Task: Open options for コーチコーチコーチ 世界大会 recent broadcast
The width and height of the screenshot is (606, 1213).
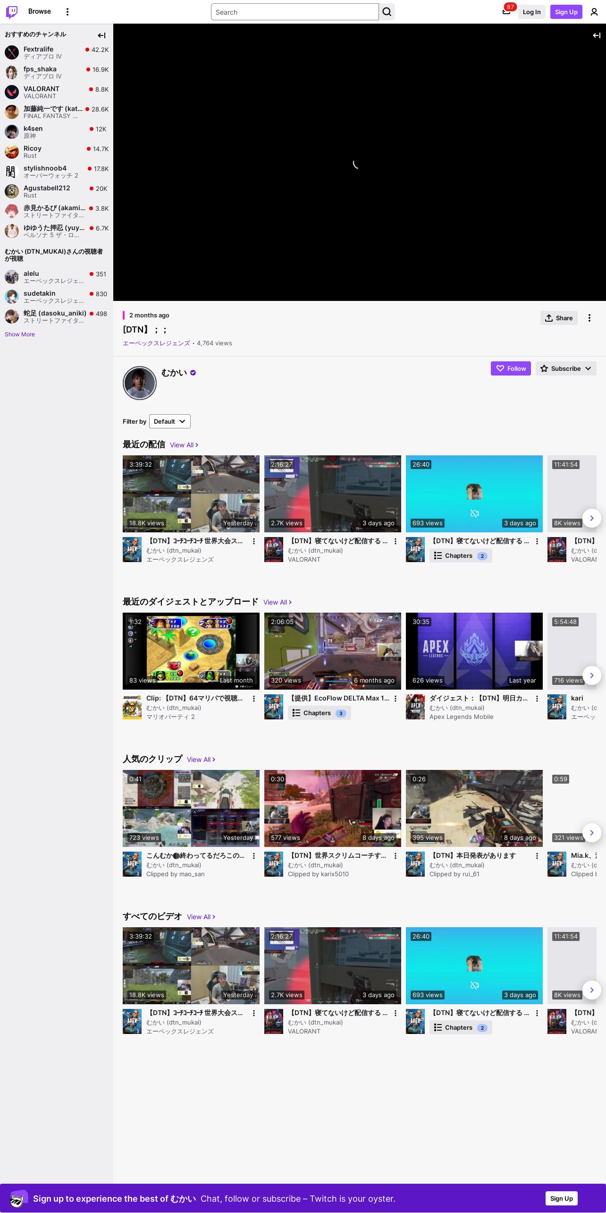Action: pyautogui.click(x=254, y=541)
